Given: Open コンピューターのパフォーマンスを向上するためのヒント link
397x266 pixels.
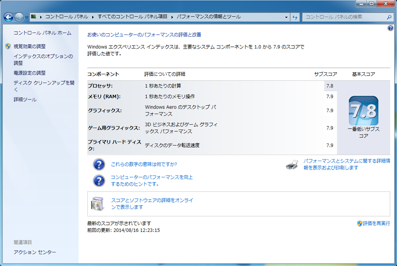Looking at the screenshot, I should (152, 180).
